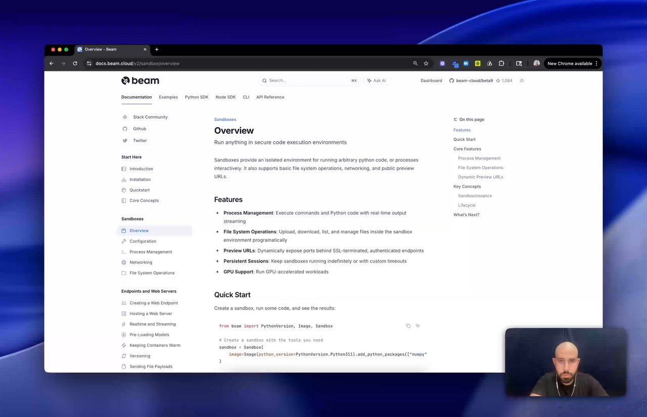Click the Configuration wrench icon
The height and width of the screenshot is (417, 647).
tap(124, 241)
